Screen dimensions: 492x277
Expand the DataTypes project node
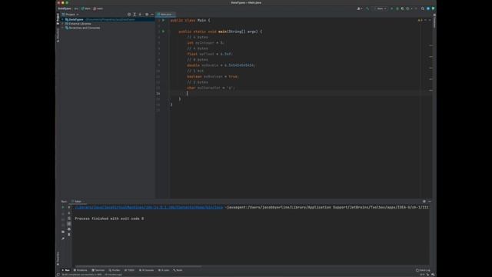point(63,19)
